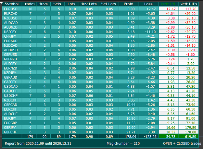Select the GBPCAD symbol cell
203x149 pixels.
12,105
